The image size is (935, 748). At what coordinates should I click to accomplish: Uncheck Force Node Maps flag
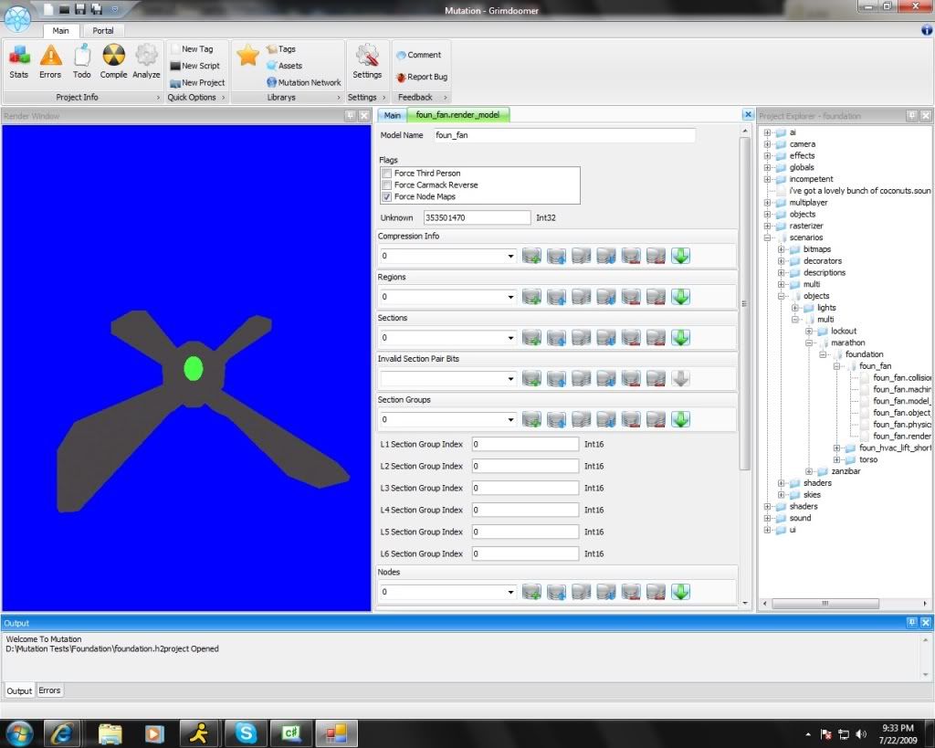click(x=387, y=197)
